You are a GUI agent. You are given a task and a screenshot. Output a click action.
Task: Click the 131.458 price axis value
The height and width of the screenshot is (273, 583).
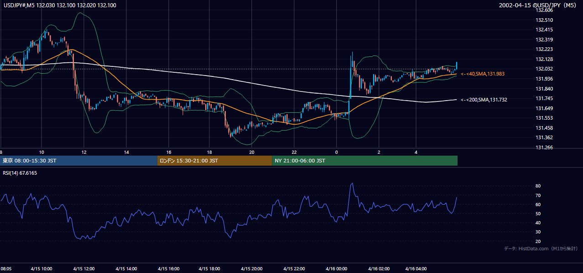point(544,128)
